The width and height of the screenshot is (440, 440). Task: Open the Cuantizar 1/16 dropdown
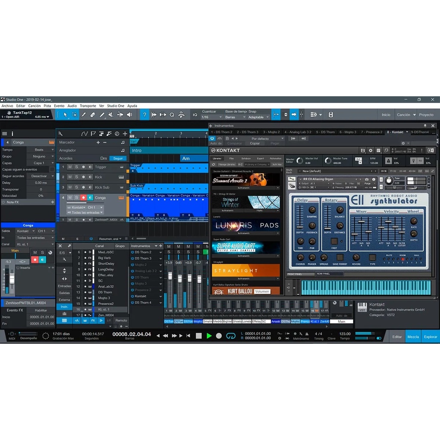click(212, 117)
